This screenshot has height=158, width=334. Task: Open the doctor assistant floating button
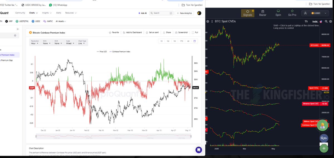[x=322, y=126]
